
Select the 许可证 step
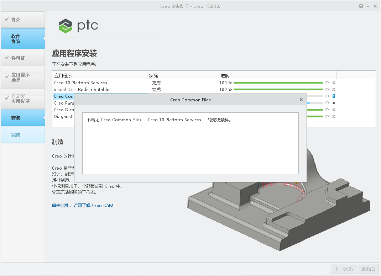pos(22,58)
